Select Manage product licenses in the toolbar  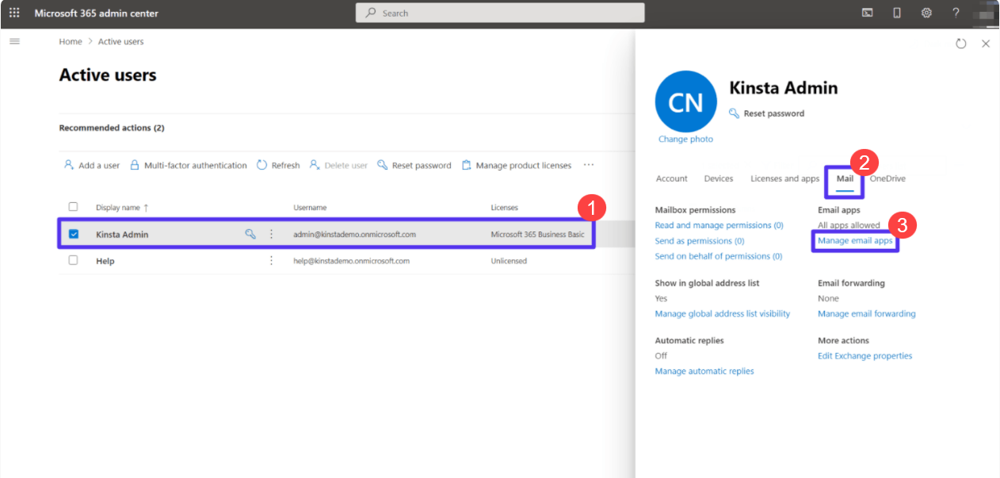coord(517,165)
